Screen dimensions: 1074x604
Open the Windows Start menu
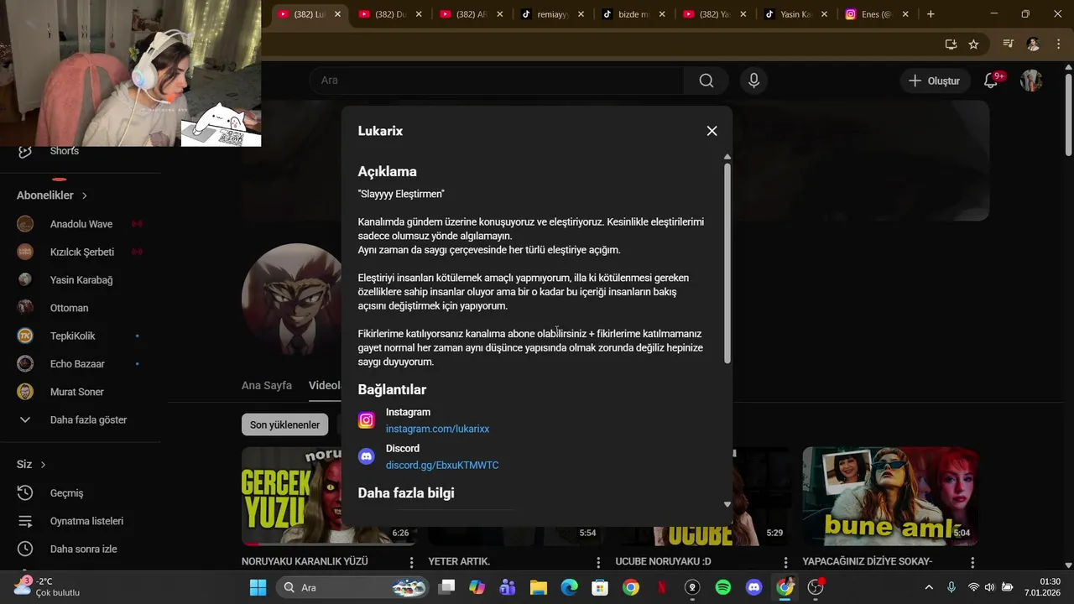(x=258, y=587)
